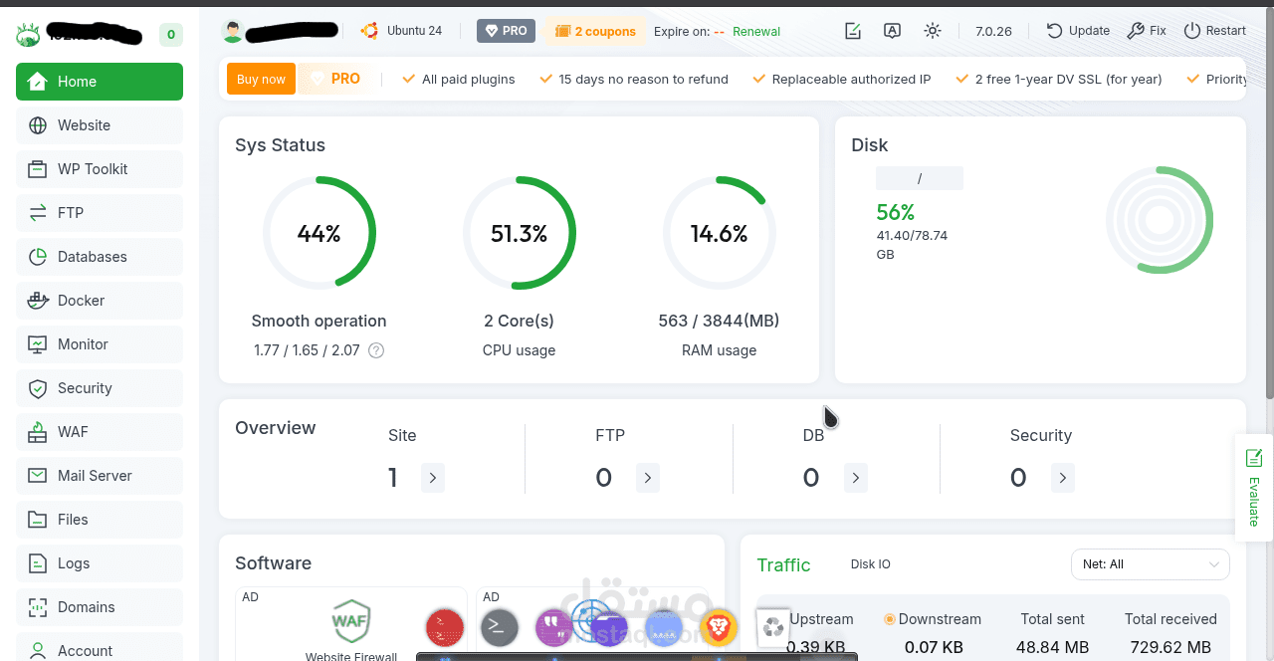Open the Mail Server section
This screenshot has width=1274, height=661.
tap(100, 476)
